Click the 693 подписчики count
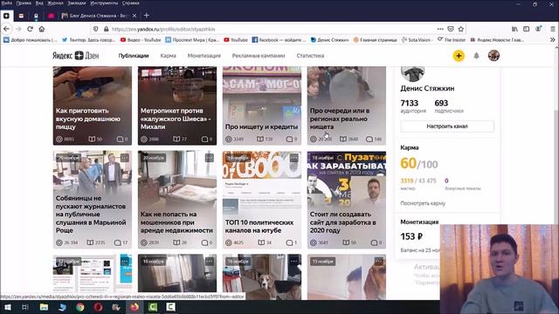Screen dimensions: 559x314 point(448,106)
